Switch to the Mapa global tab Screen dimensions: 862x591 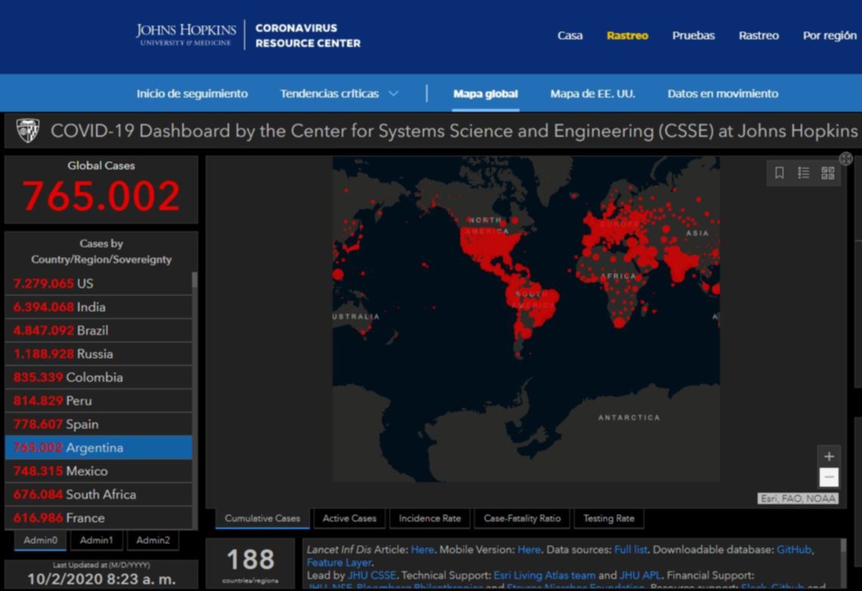click(x=485, y=94)
